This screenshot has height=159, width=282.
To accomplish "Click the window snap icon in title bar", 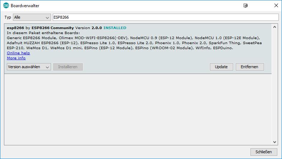I will [x=245, y=6].
